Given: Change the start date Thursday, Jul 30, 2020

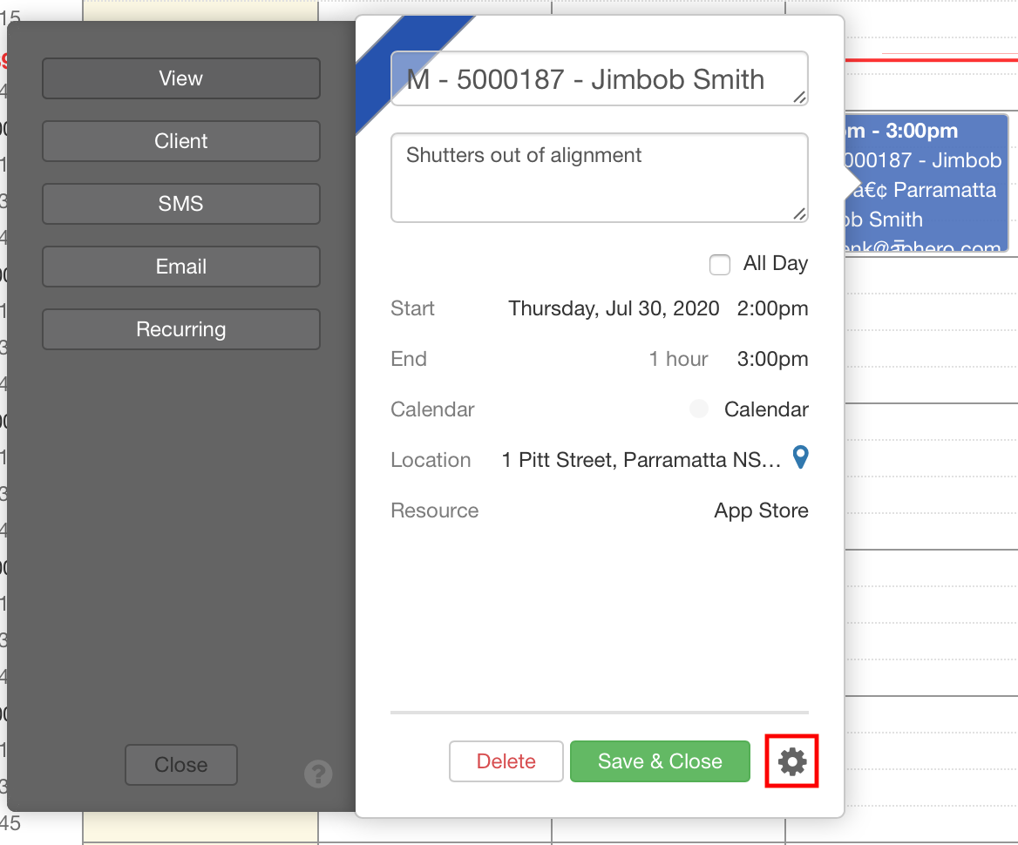Looking at the screenshot, I should pyautogui.click(x=614, y=308).
